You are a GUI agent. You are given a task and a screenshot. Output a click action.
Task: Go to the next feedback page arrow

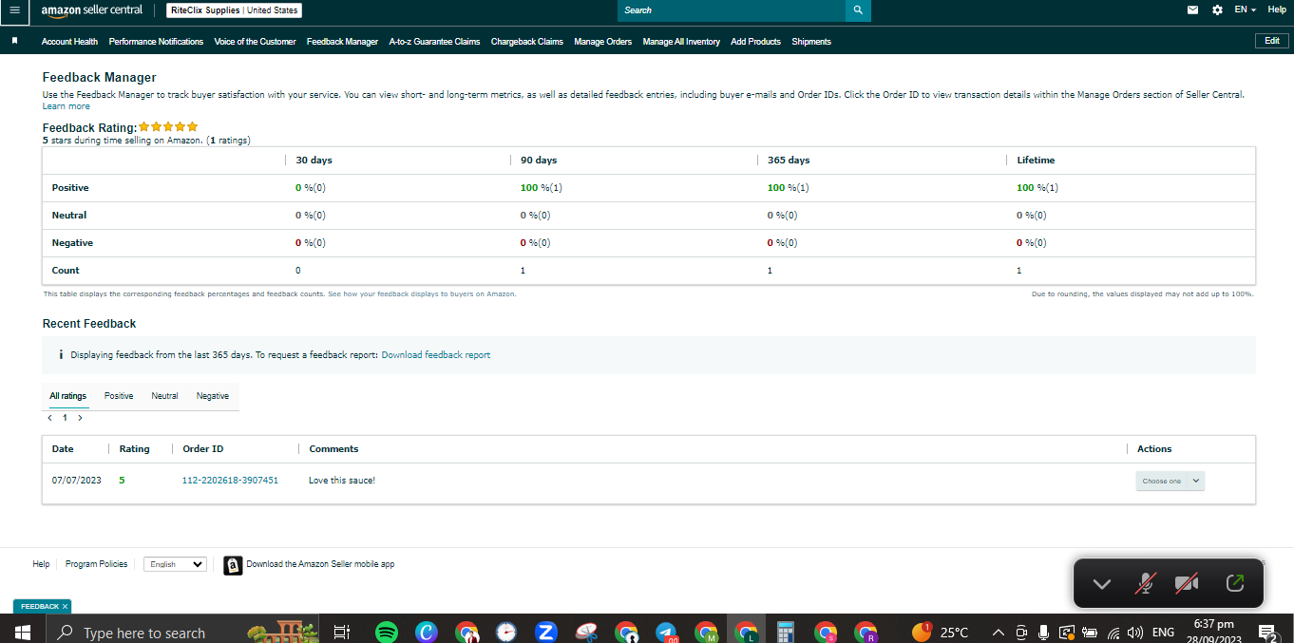pyautogui.click(x=80, y=418)
